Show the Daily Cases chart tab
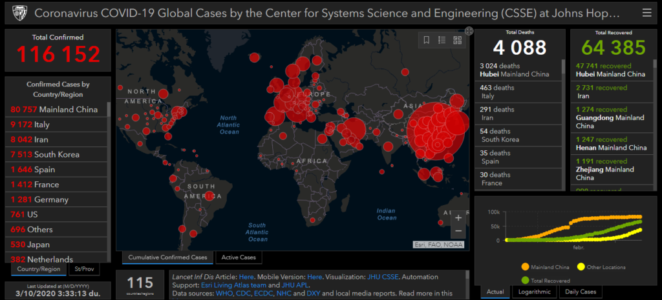The image size is (662, 300). [x=581, y=292]
